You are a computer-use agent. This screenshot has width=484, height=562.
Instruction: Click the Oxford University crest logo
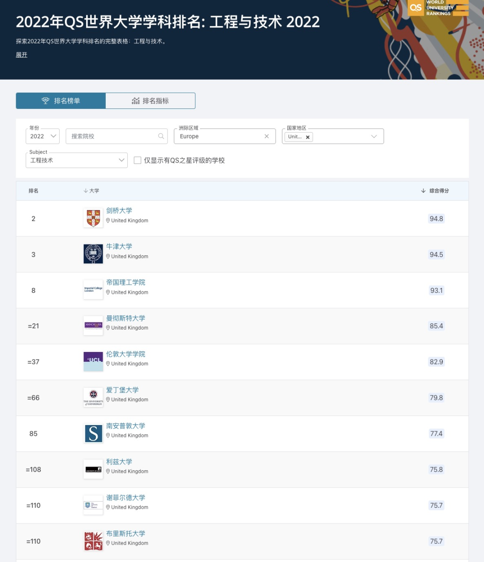[x=93, y=254]
